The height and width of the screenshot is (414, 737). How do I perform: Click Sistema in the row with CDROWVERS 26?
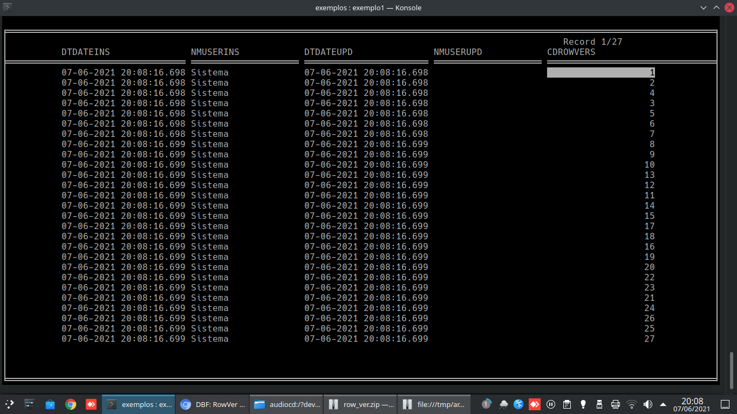(x=210, y=318)
